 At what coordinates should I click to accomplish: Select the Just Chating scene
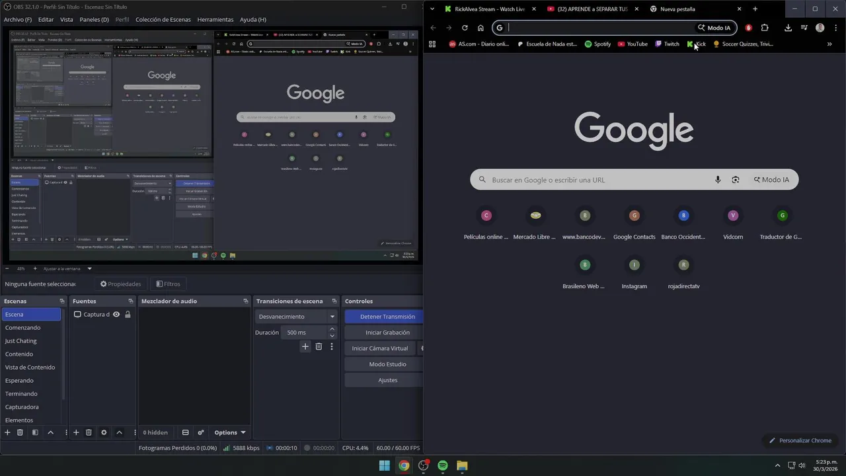pyautogui.click(x=32, y=341)
